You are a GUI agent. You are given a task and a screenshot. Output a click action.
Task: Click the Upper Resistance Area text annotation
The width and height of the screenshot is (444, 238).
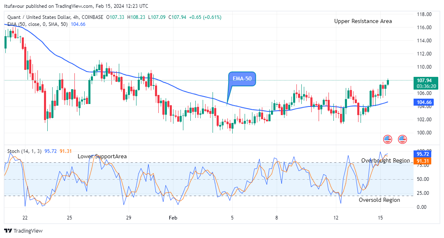pos(363,21)
